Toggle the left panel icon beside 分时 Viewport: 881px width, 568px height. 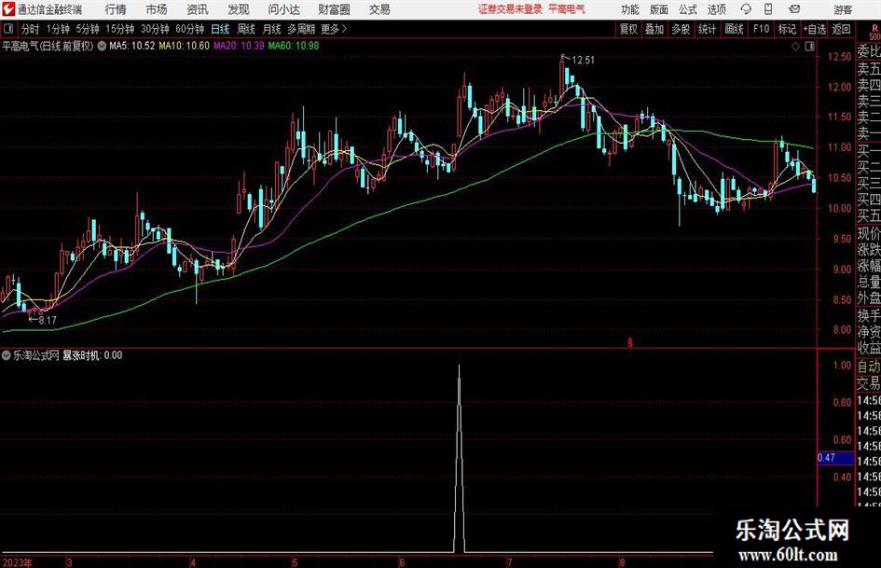[x=8, y=29]
